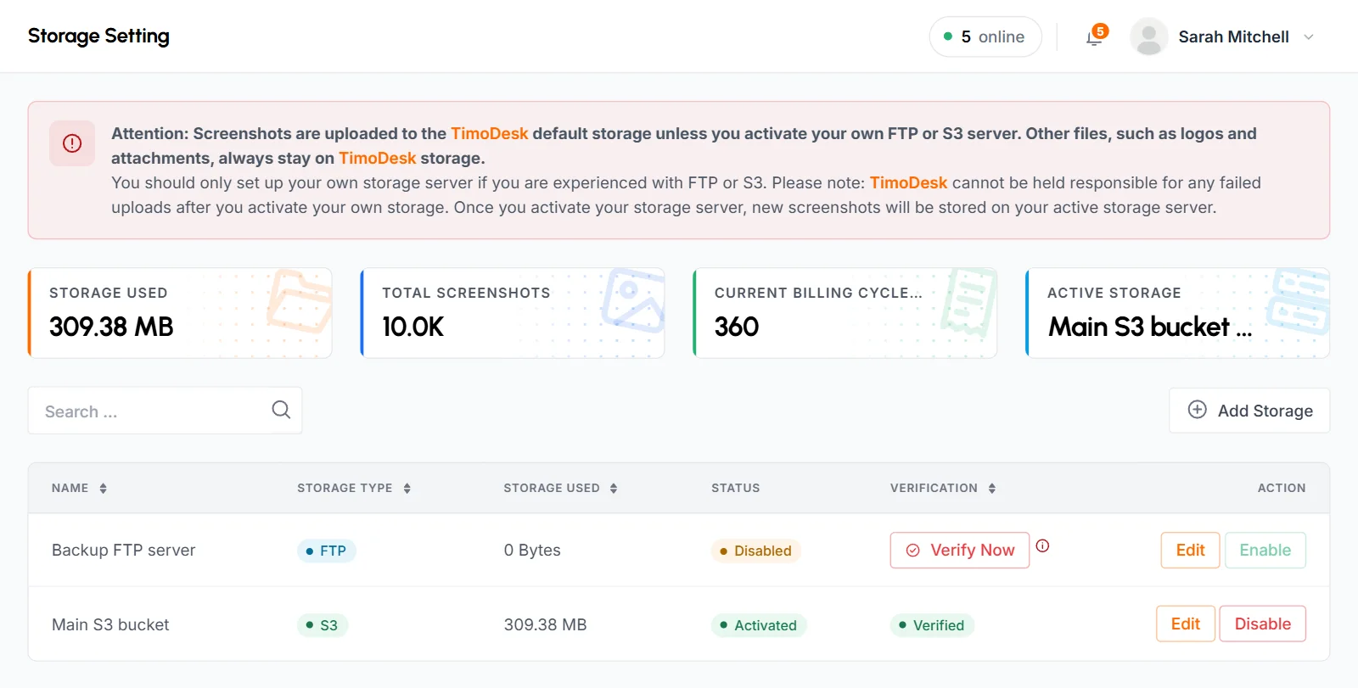Click the first TimoDesk link in alert

point(490,133)
